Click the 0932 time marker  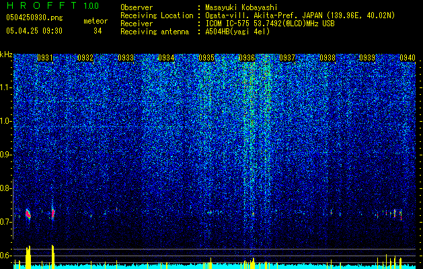tap(85, 58)
